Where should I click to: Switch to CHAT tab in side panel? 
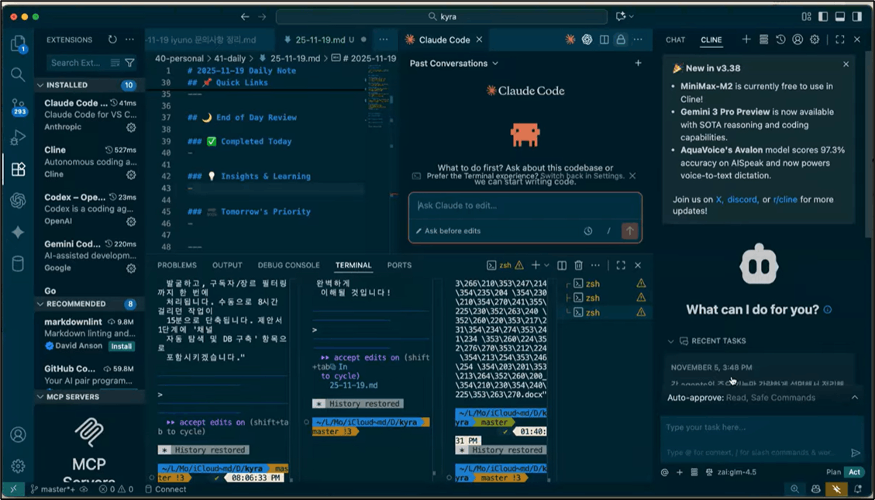point(675,40)
